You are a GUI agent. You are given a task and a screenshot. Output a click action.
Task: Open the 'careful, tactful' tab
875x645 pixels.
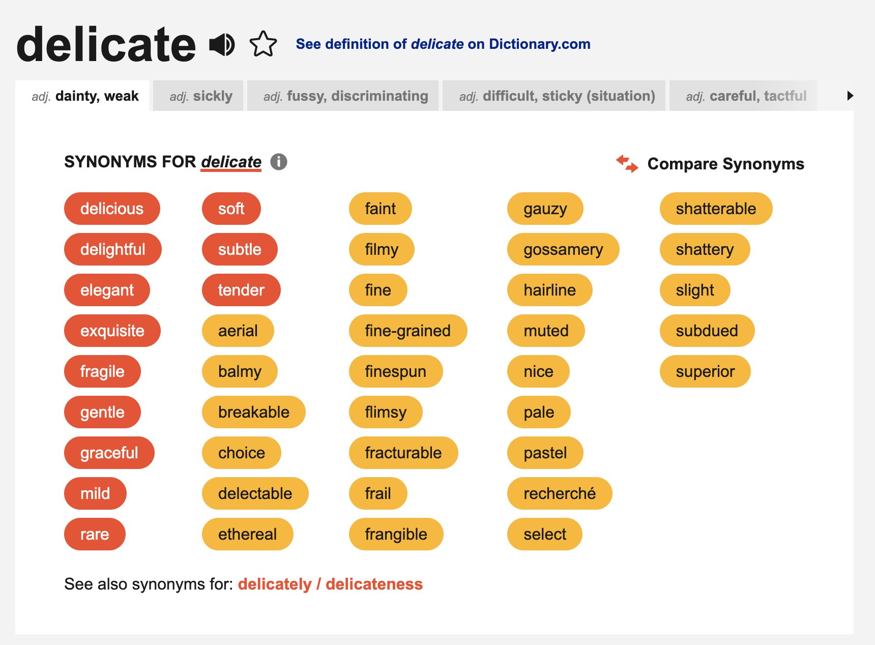click(x=743, y=96)
